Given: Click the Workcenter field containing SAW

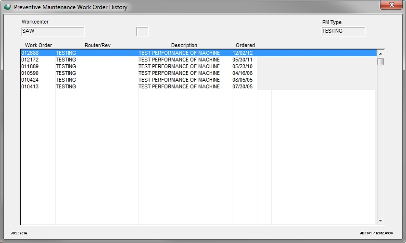Looking at the screenshot, I should coord(53,31).
